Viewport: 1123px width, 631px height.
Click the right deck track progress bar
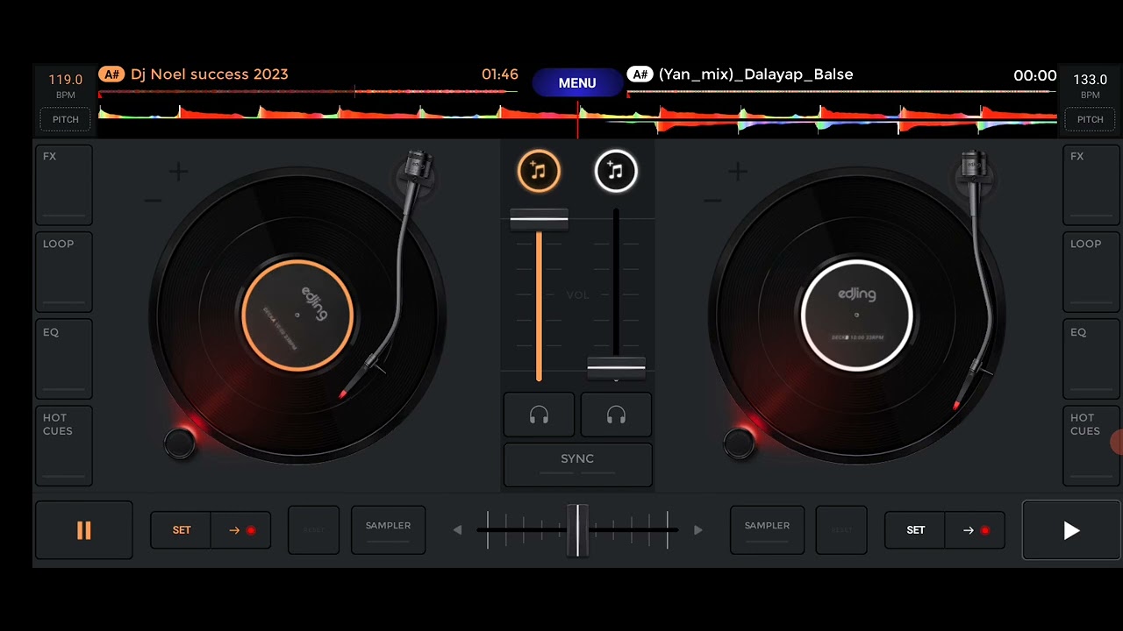pyautogui.click(x=841, y=91)
